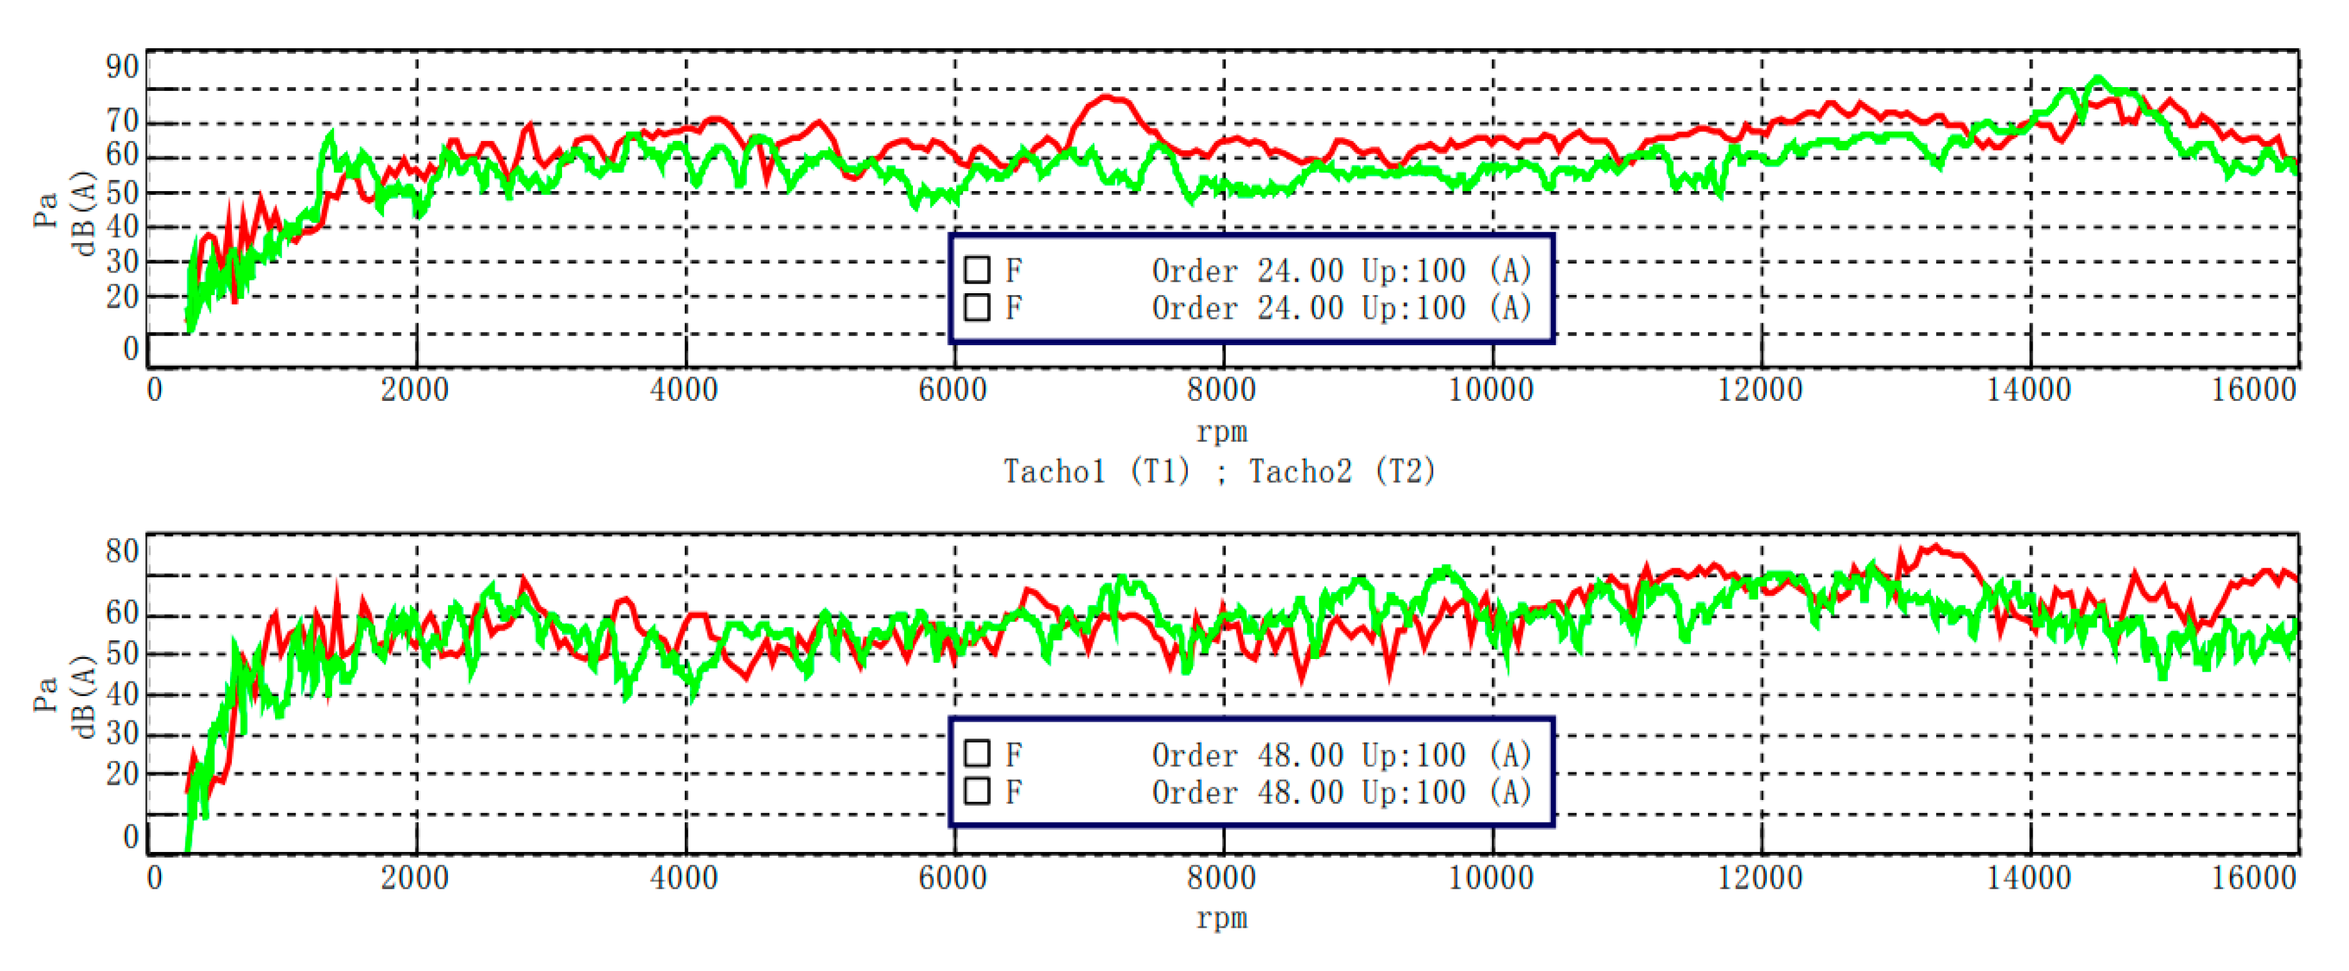
Task: Toggle second Order 24.00 legend checkbox
Action: pyautogui.click(x=977, y=307)
